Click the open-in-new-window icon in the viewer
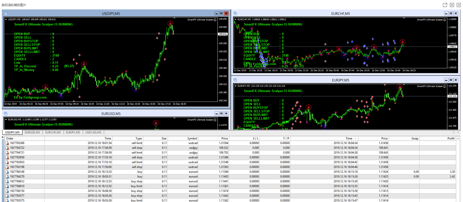Image resolution: width=463 pixels, height=202 pixels. (445, 5)
